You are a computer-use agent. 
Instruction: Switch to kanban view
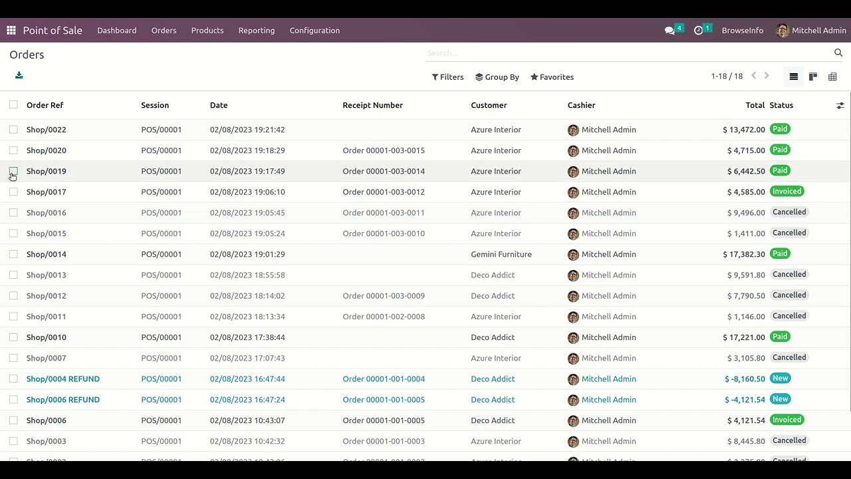point(813,77)
